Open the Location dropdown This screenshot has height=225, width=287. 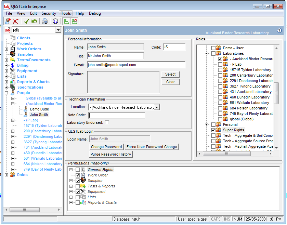click(x=157, y=107)
